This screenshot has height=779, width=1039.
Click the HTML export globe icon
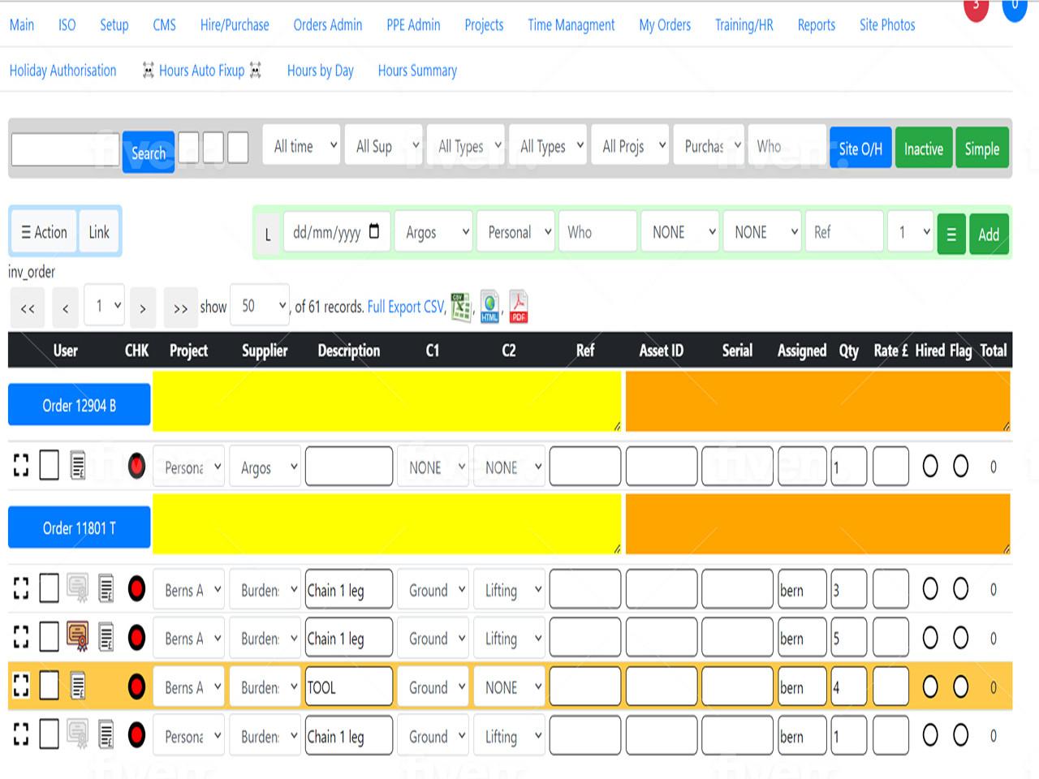489,307
